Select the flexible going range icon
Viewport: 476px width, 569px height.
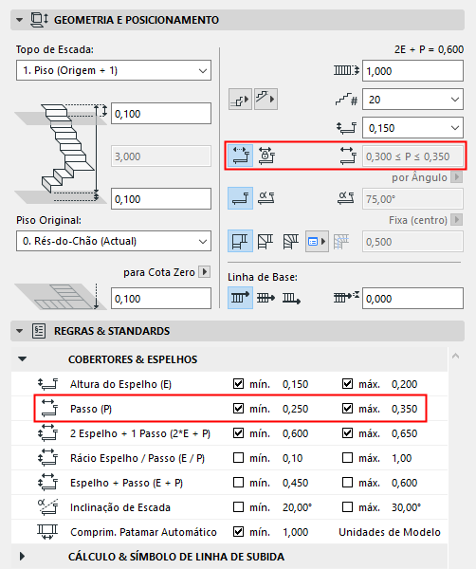[x=241, y=156]
